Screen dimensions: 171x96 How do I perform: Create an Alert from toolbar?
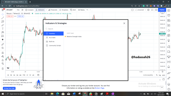73,10
